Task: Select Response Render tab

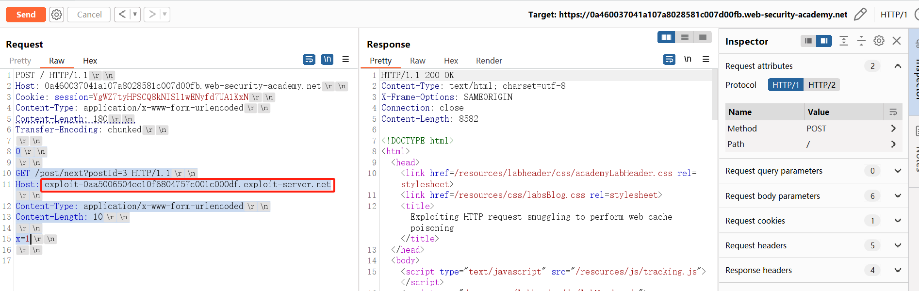Action: tap(489, 61)
